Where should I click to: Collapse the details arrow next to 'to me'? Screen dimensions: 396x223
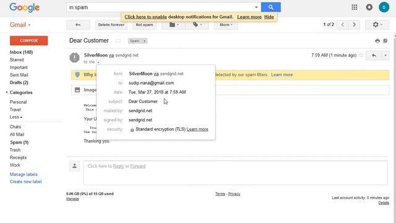point(98,62)
